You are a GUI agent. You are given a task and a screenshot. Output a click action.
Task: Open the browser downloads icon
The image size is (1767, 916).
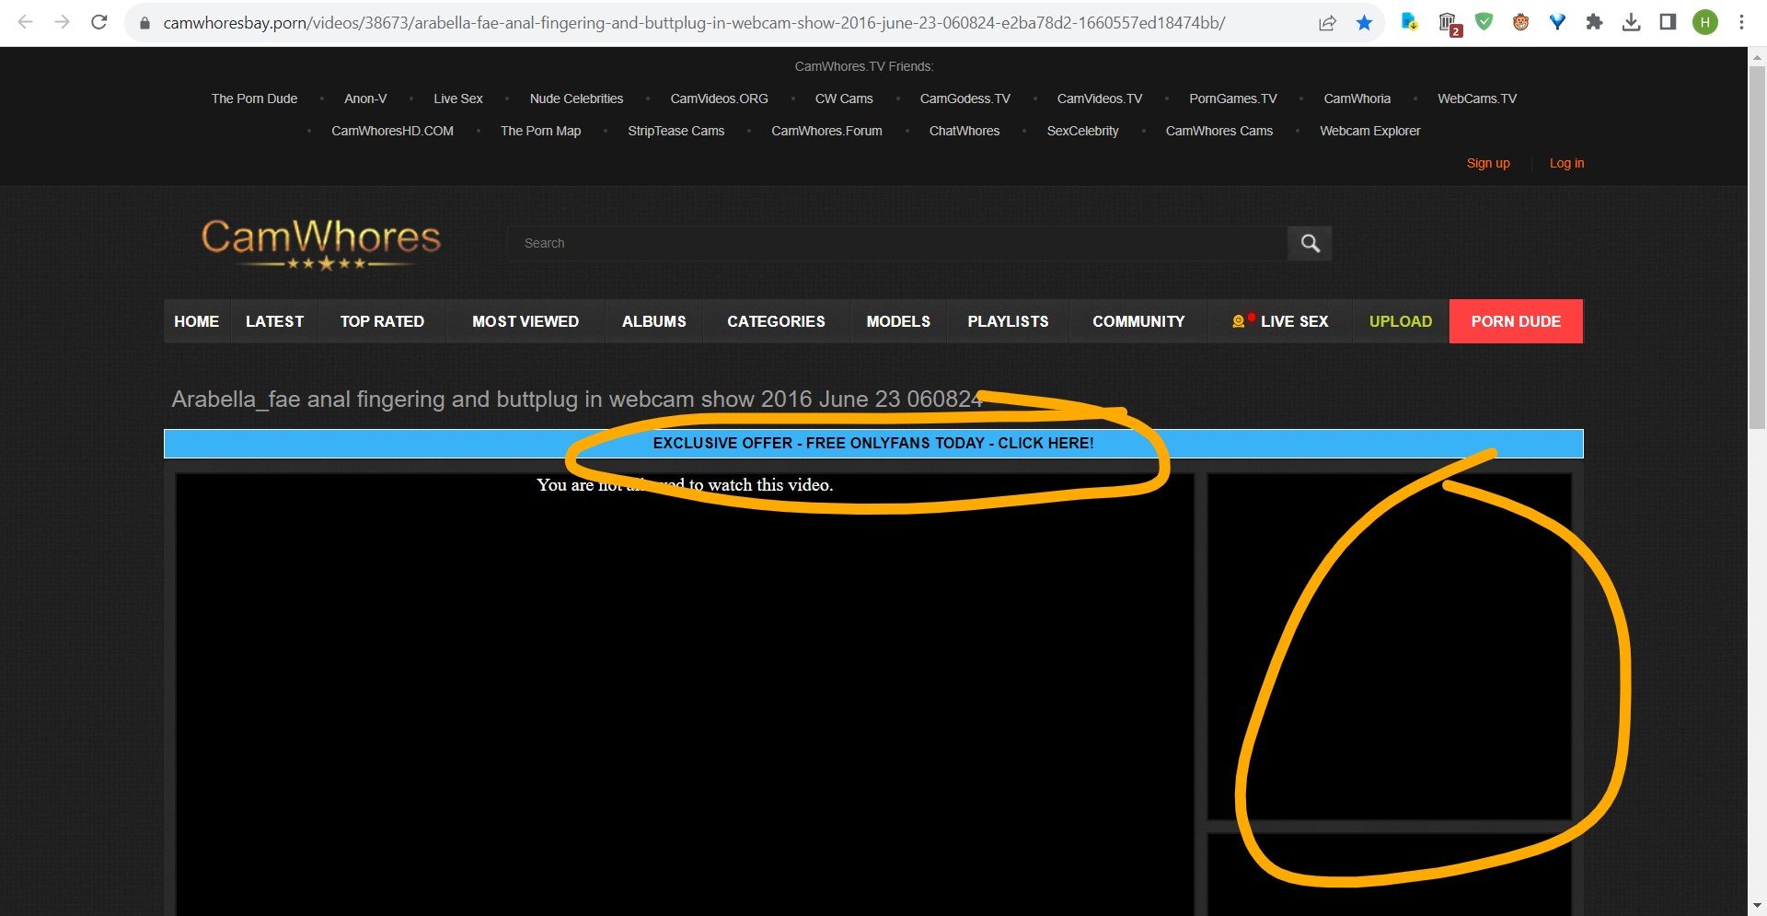click(1631, 22)
